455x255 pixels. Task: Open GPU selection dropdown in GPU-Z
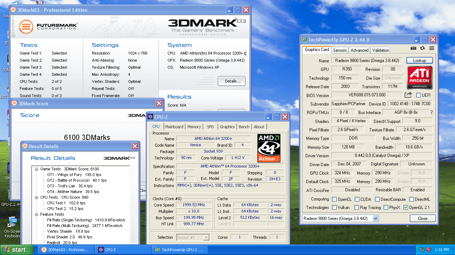coord(376,219)
